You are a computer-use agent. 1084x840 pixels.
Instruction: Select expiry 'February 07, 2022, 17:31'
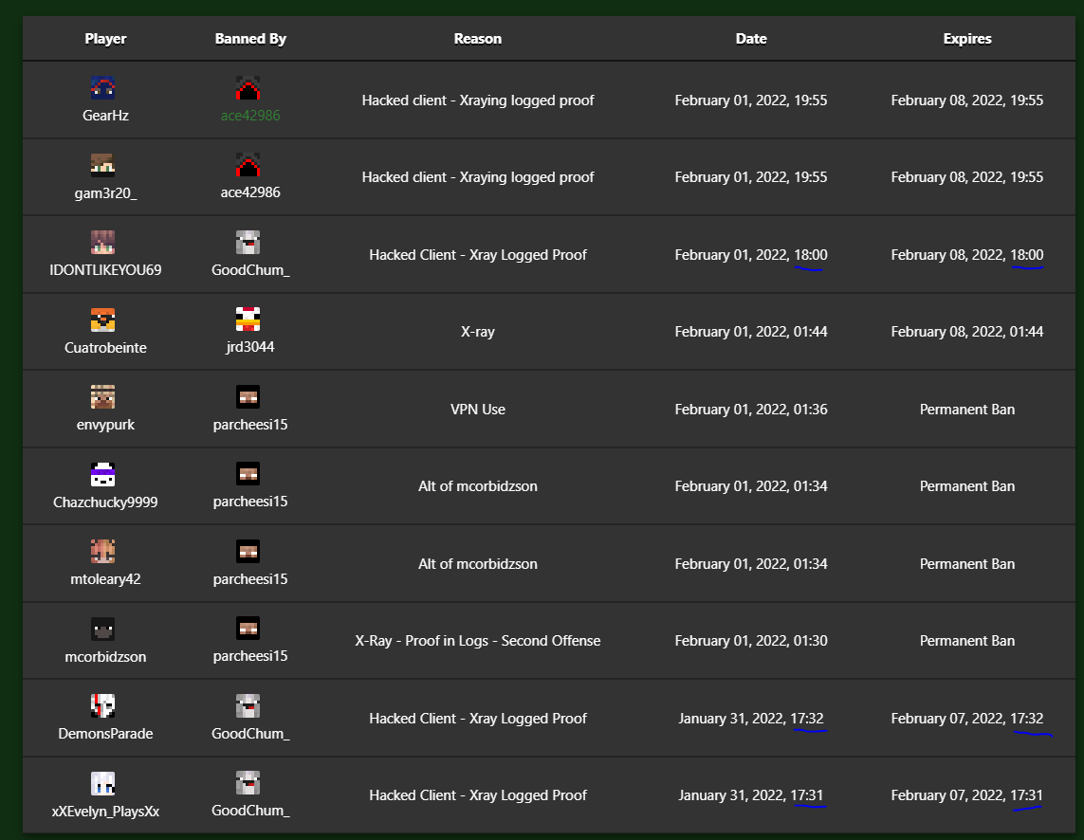967,795
